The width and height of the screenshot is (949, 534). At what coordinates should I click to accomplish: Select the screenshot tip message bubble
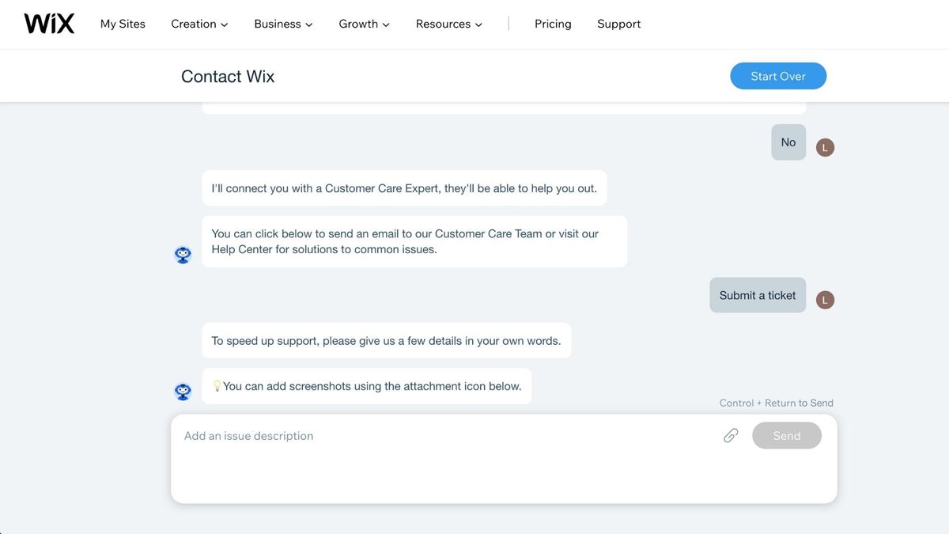[366, 385]
